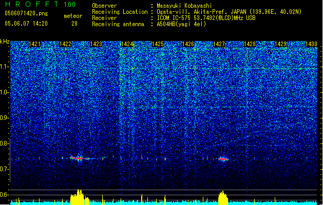Screen dimensions: 323x205
Task: Click the 1.1 kHz axis label
Action: point(4,67)
